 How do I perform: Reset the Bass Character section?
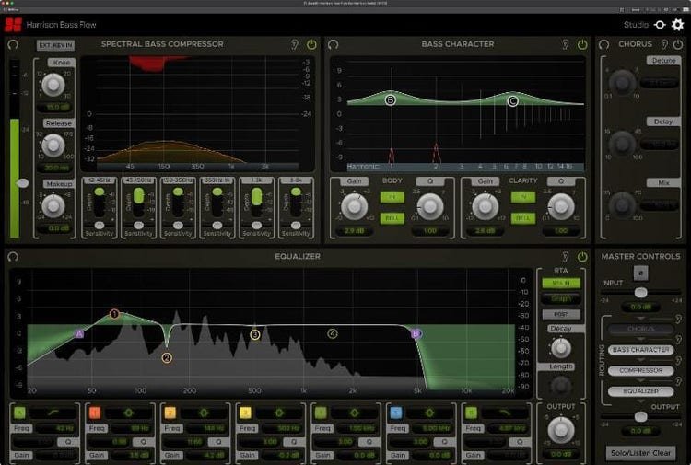click(334, 44)
